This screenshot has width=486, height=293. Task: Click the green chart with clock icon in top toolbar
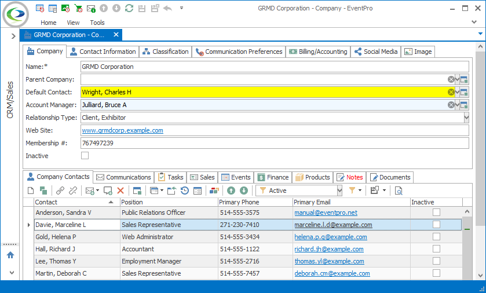point(65,8)
